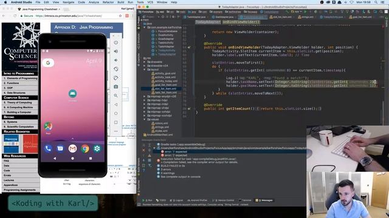
Task: Open AndroidManifest.xml in project tree
Action: (158, 135)
